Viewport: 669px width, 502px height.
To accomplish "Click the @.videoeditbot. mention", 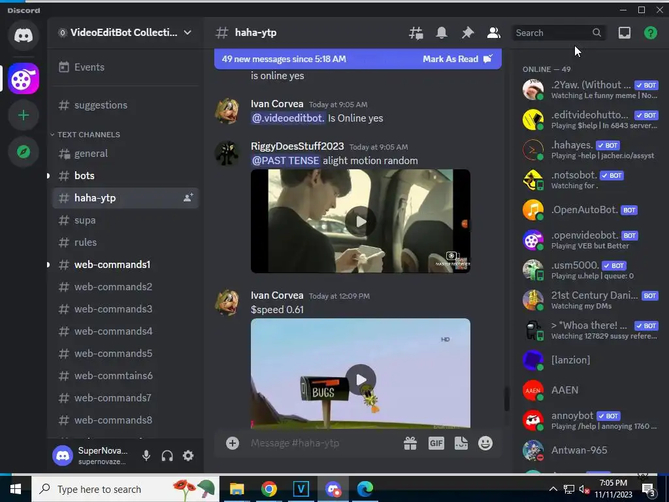I will coord(288,118).
